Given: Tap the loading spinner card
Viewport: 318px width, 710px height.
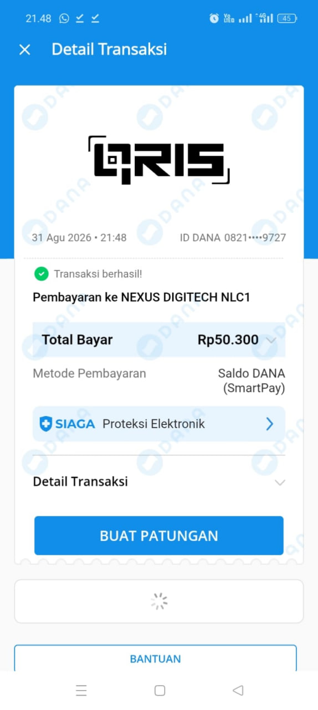Looking at the screenshot, I should (x=159, y=601).
